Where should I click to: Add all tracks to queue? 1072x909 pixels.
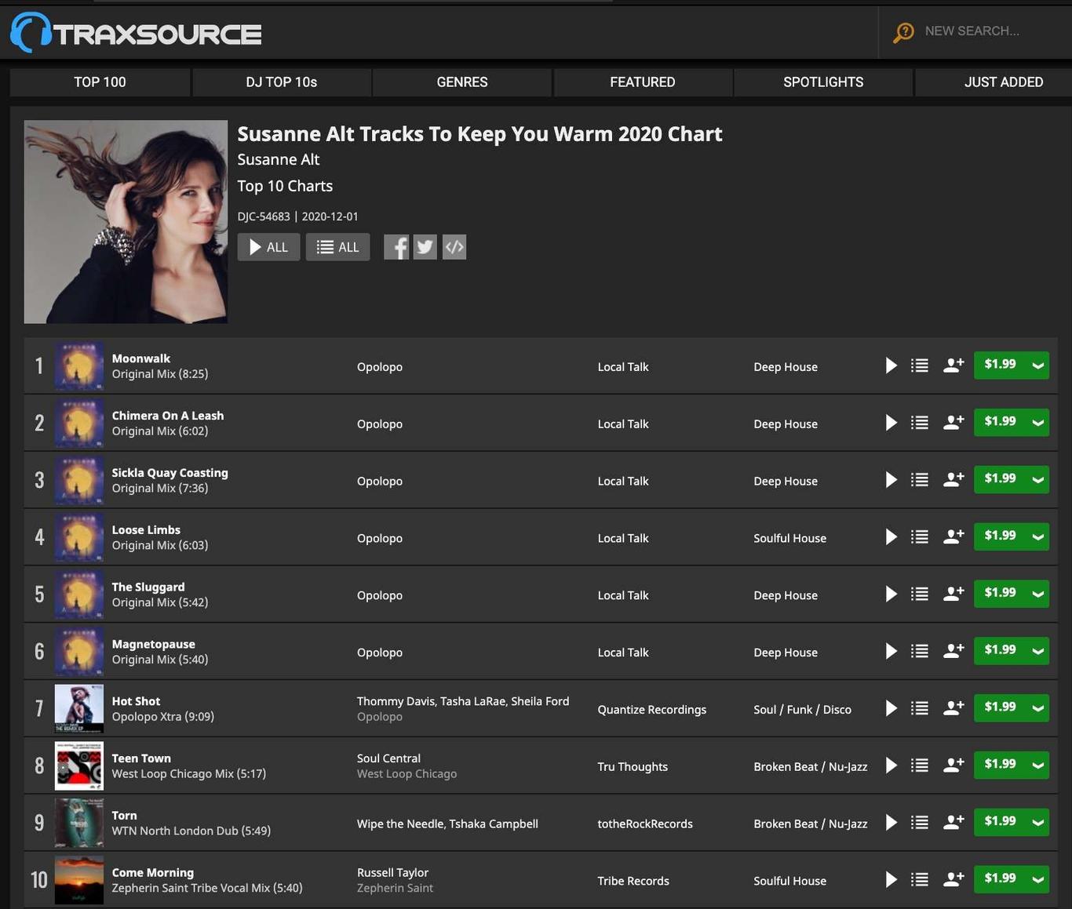(x=337, y=247)
